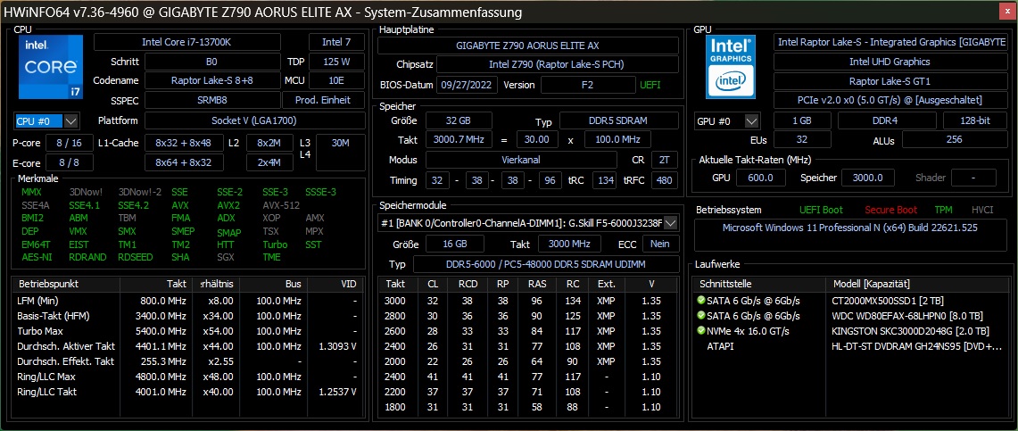The image size is (1018, 431).
Task: Select the Basis-Takt (HFM) row
Action: click(x=187, y=316)
